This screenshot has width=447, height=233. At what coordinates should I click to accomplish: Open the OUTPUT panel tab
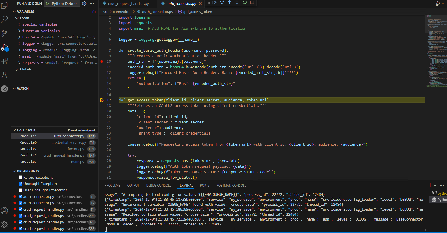[x=133, y=185]
